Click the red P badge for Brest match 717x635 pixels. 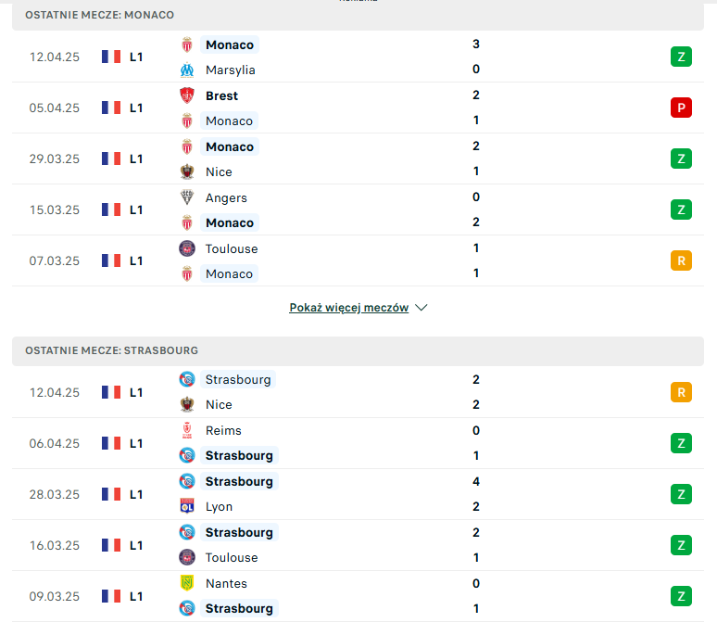(681, 108)
